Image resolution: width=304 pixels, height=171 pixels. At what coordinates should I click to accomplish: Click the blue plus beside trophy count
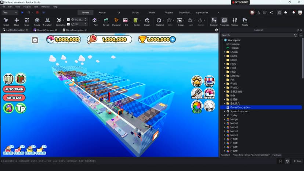coord(173,39)
